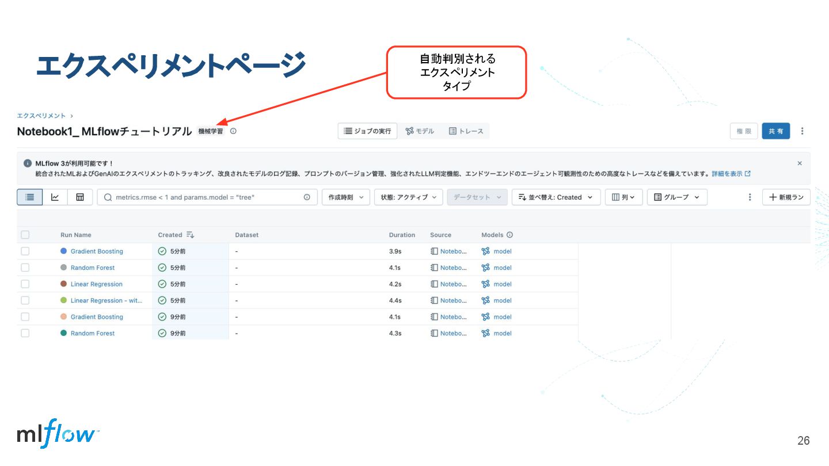Click the Models column info icon
The height and width of the screenshot is (466, 829).
pos(509,235)
